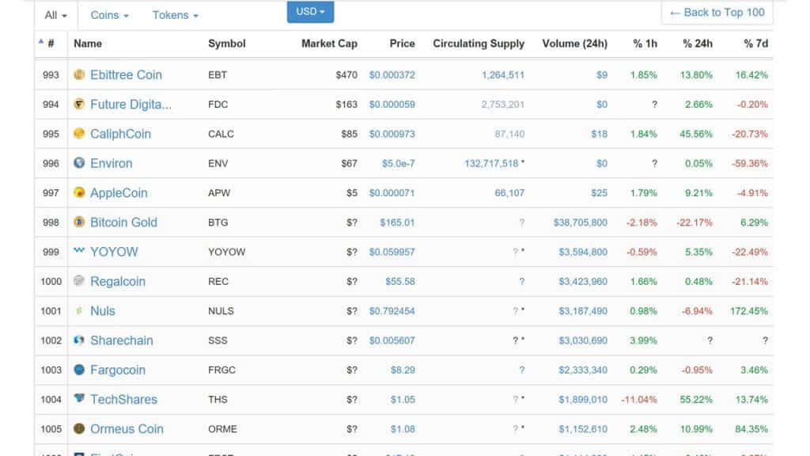Image resolution: width=810 pixels, height=456 pixels.
Task: Open the AppleCoin link
Action: 119,193
